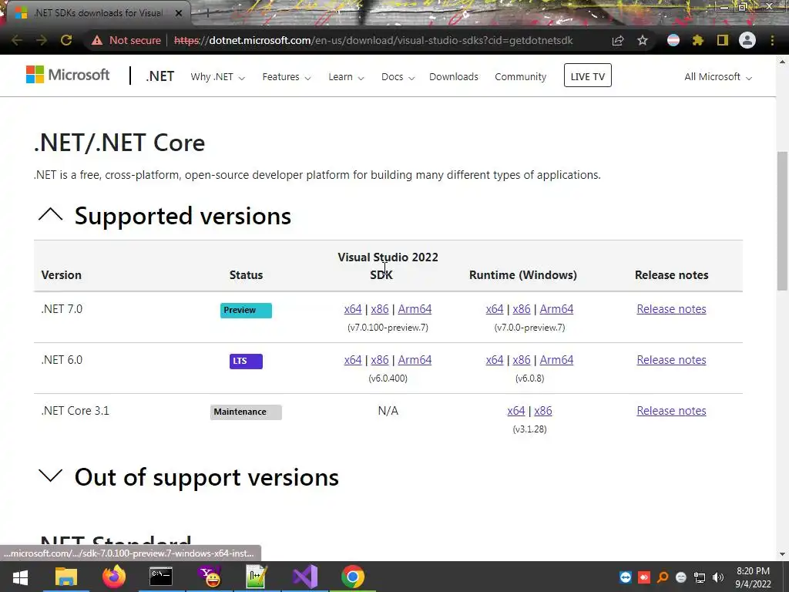
Task: Click the orange magnifier tray icon
Action: coord(663,577)
